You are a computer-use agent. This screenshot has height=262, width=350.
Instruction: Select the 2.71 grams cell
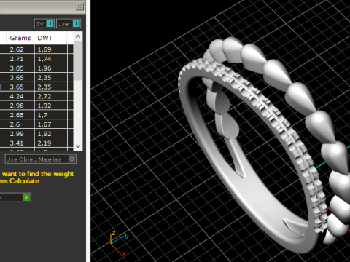point(20,59)
